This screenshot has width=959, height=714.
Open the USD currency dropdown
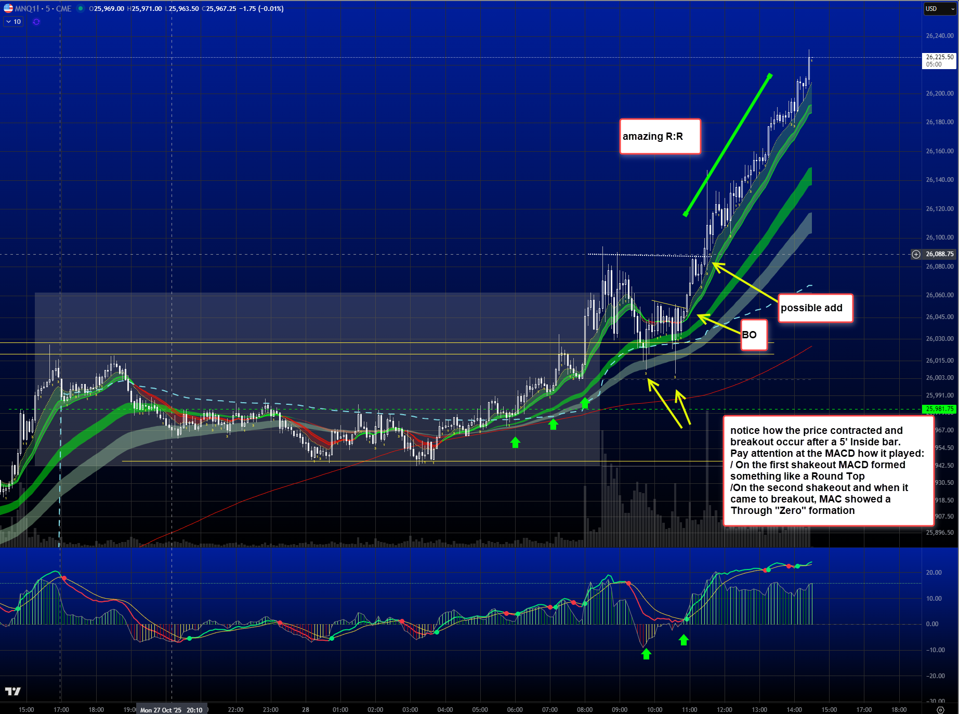(x=940, y=8)
